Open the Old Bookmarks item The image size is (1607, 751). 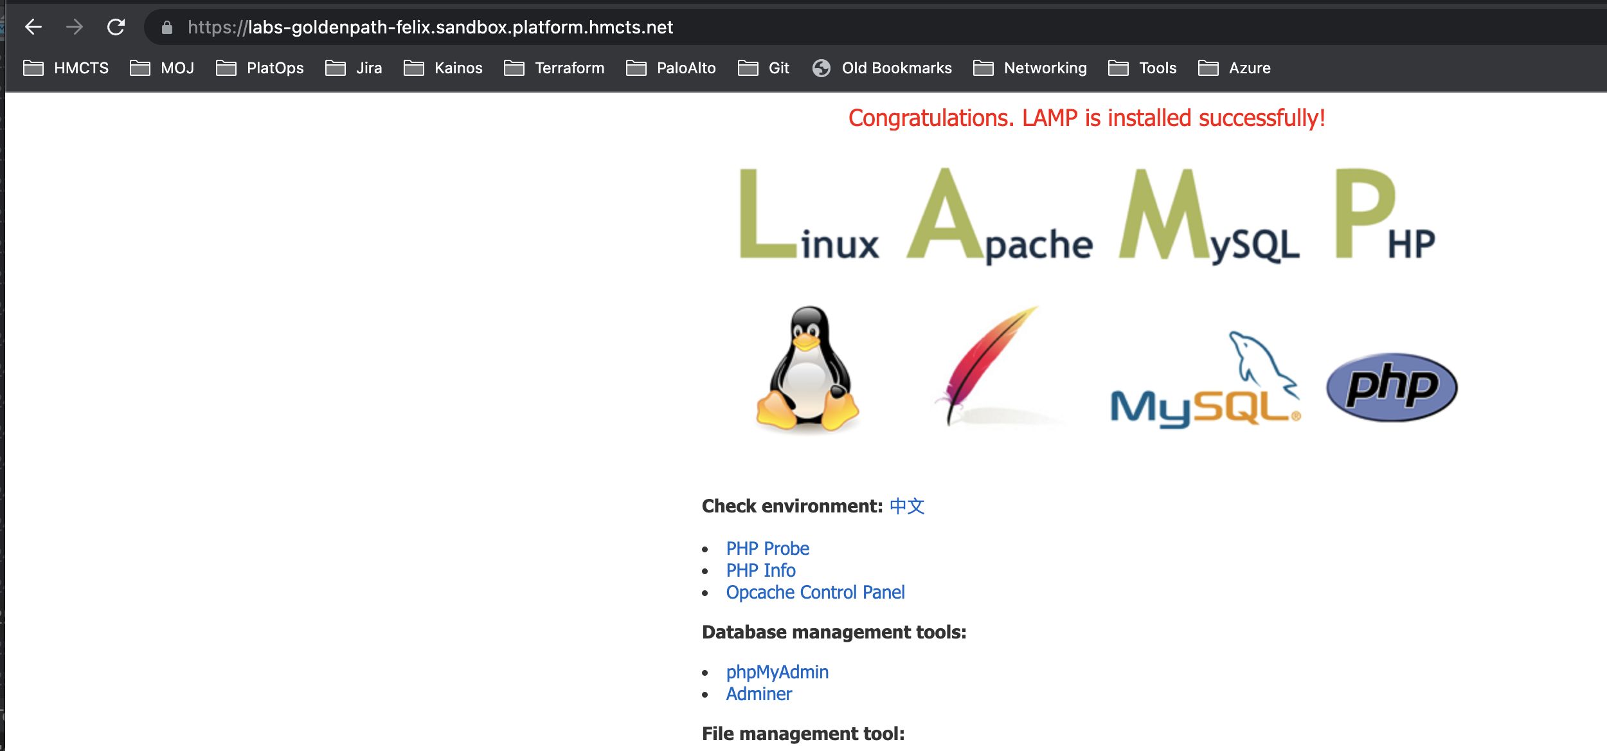pyautogui.click(x=882, y=68)
